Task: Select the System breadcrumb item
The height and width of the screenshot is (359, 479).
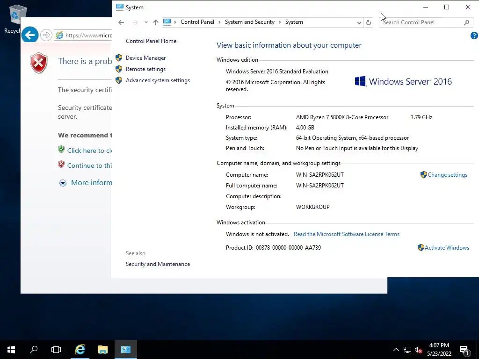Action: click(x=294, y=22)
